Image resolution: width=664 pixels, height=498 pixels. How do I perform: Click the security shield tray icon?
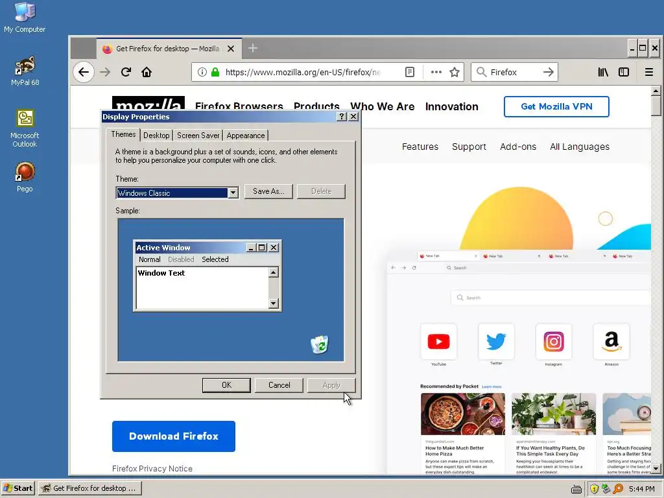click(x=594, y=489)
